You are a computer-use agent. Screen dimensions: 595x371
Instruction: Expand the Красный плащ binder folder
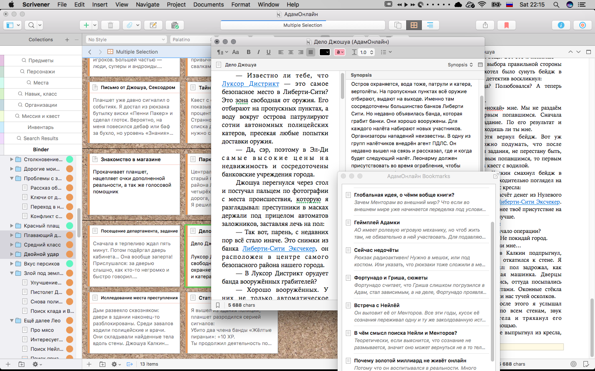tap(12, 226)
